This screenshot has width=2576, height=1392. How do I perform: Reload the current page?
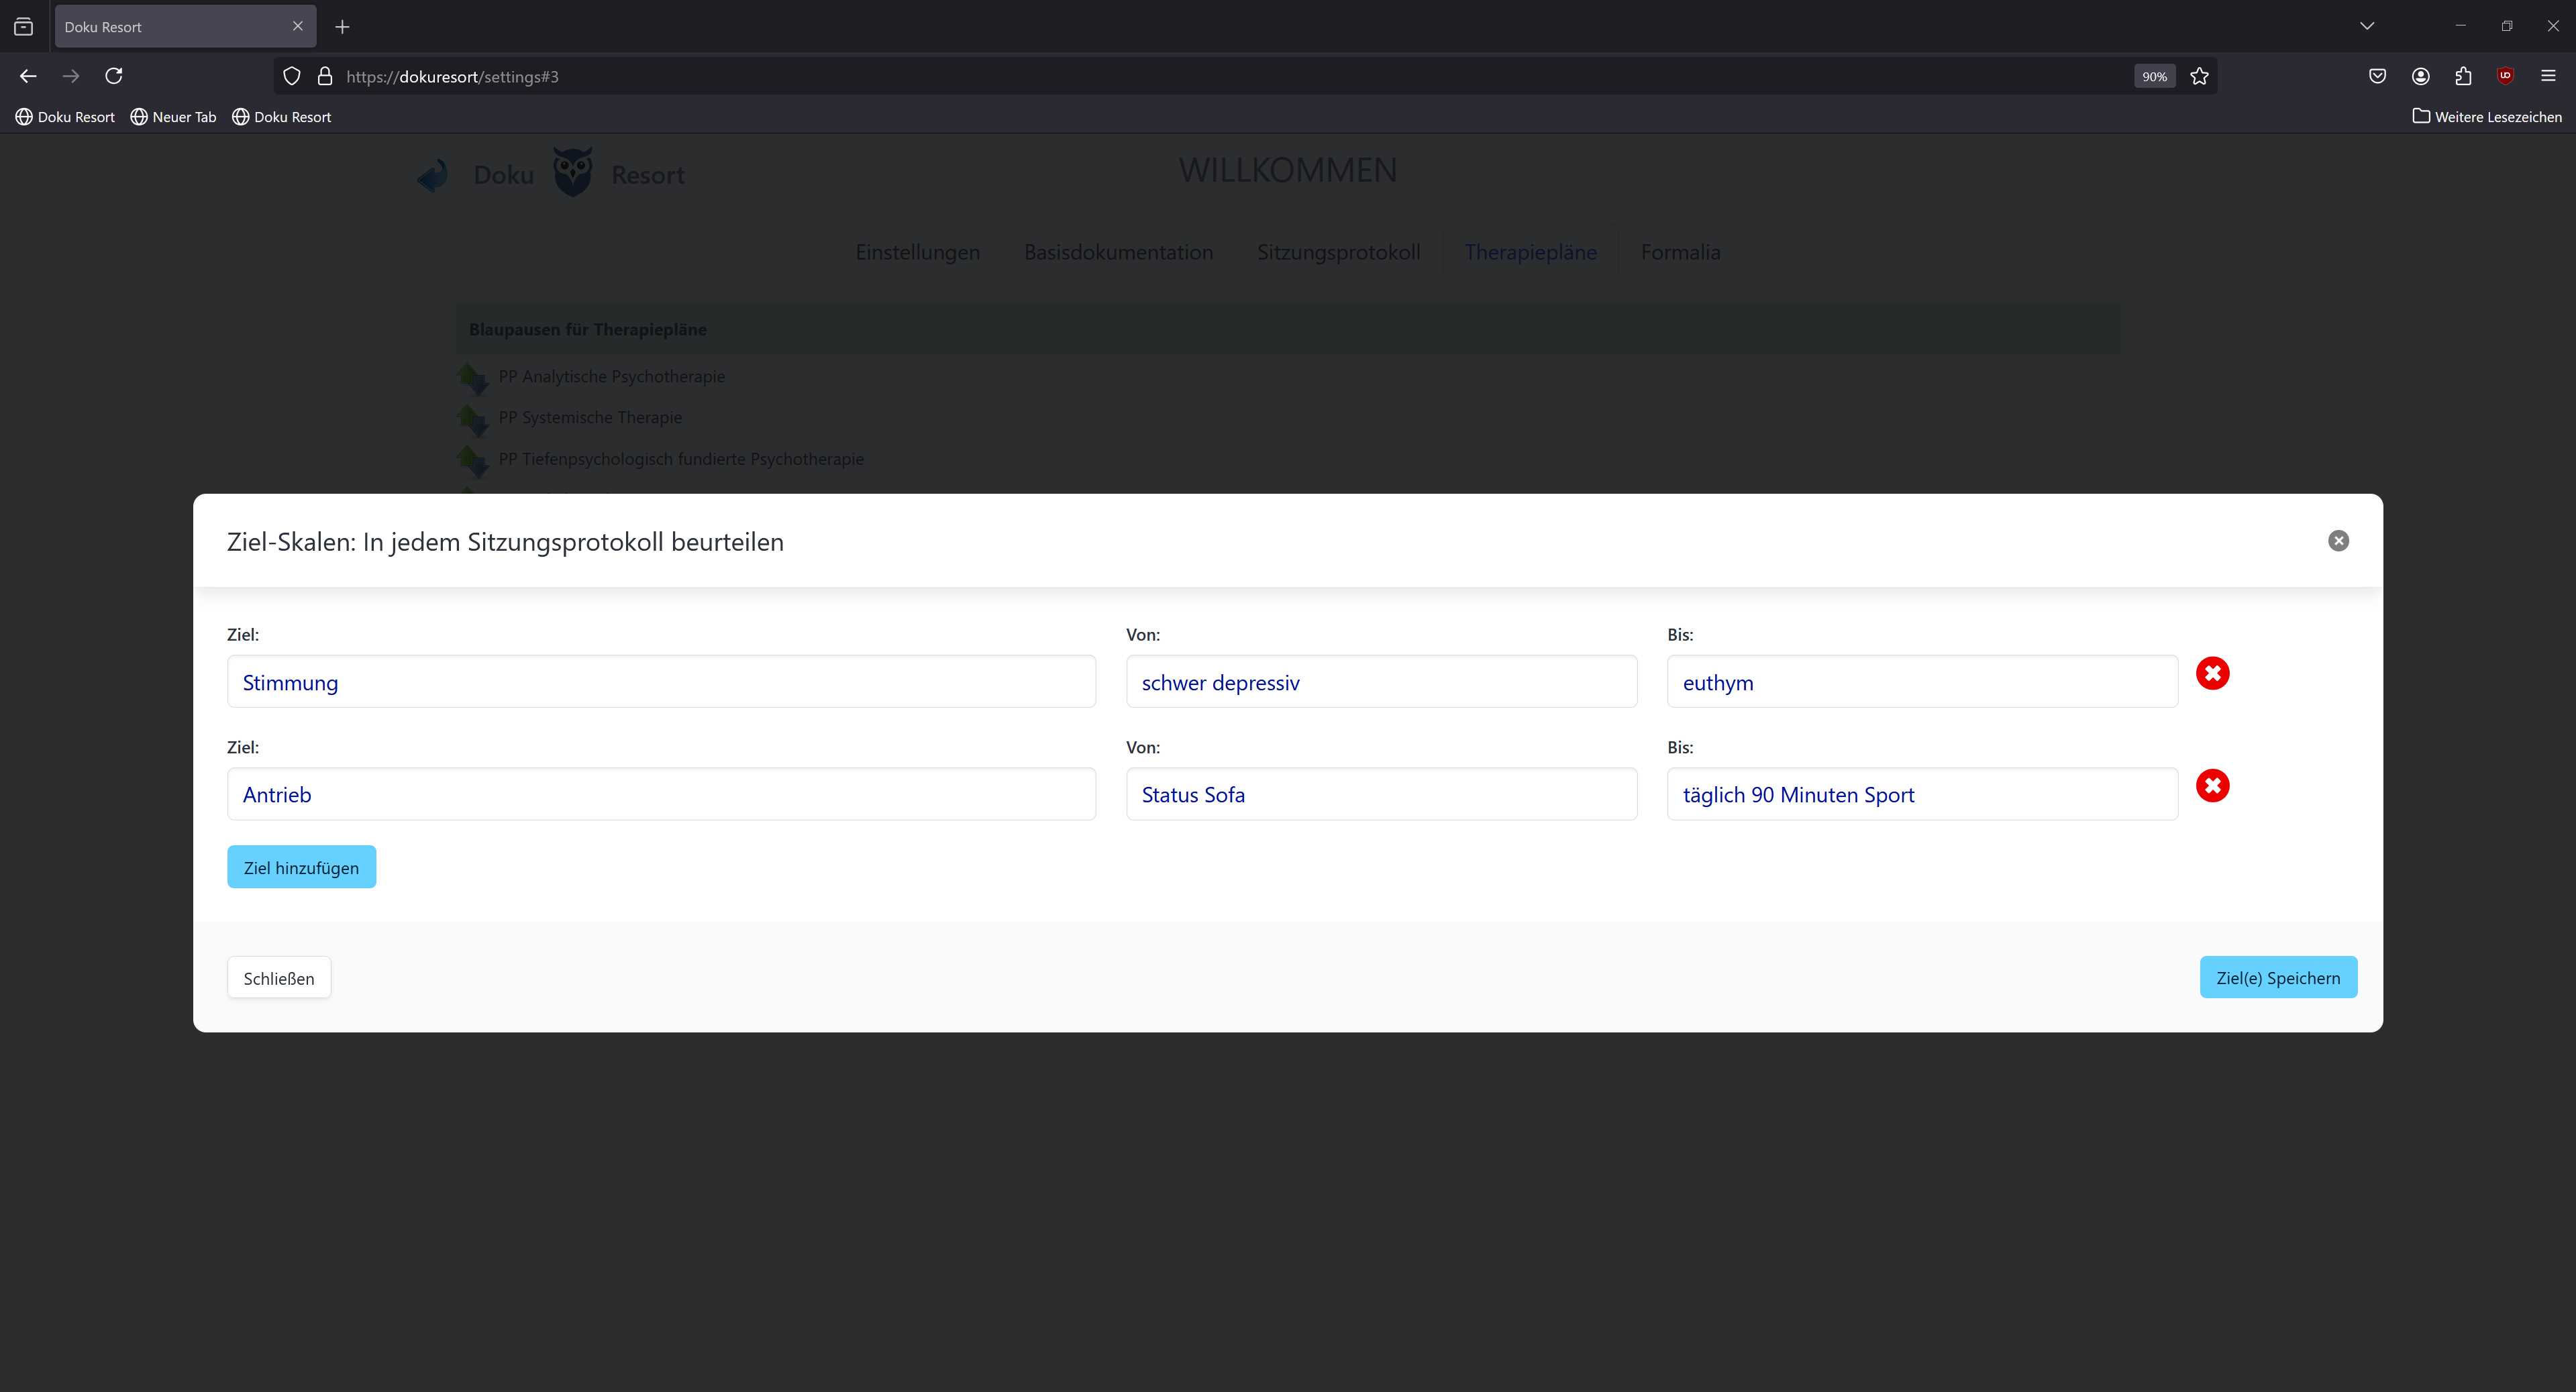pos(114,76)
